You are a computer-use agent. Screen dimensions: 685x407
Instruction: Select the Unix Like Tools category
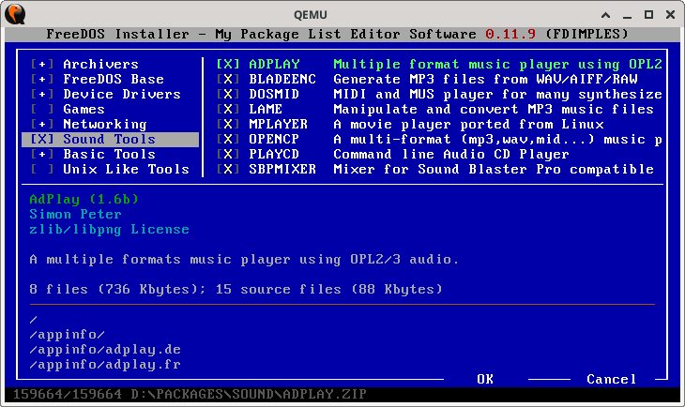(127, 169)
